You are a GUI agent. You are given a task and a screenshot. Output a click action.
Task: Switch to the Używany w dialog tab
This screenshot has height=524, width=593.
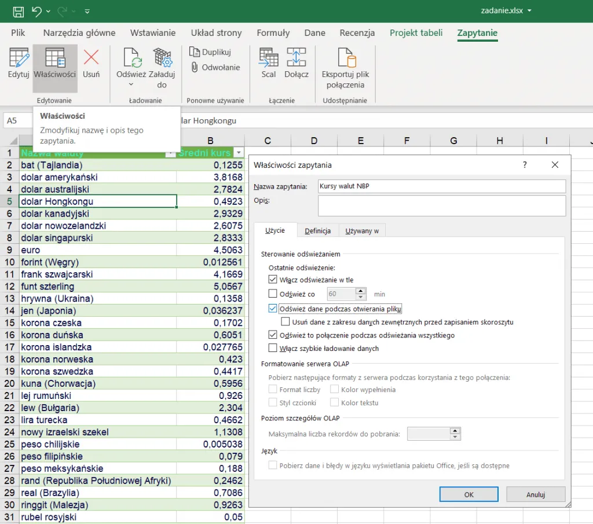click(x=362, y=231)
